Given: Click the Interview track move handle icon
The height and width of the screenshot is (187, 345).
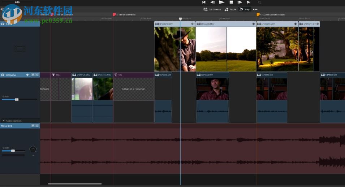Looking at the screenshot, I should pyautogui.click(x=27, y=75).
